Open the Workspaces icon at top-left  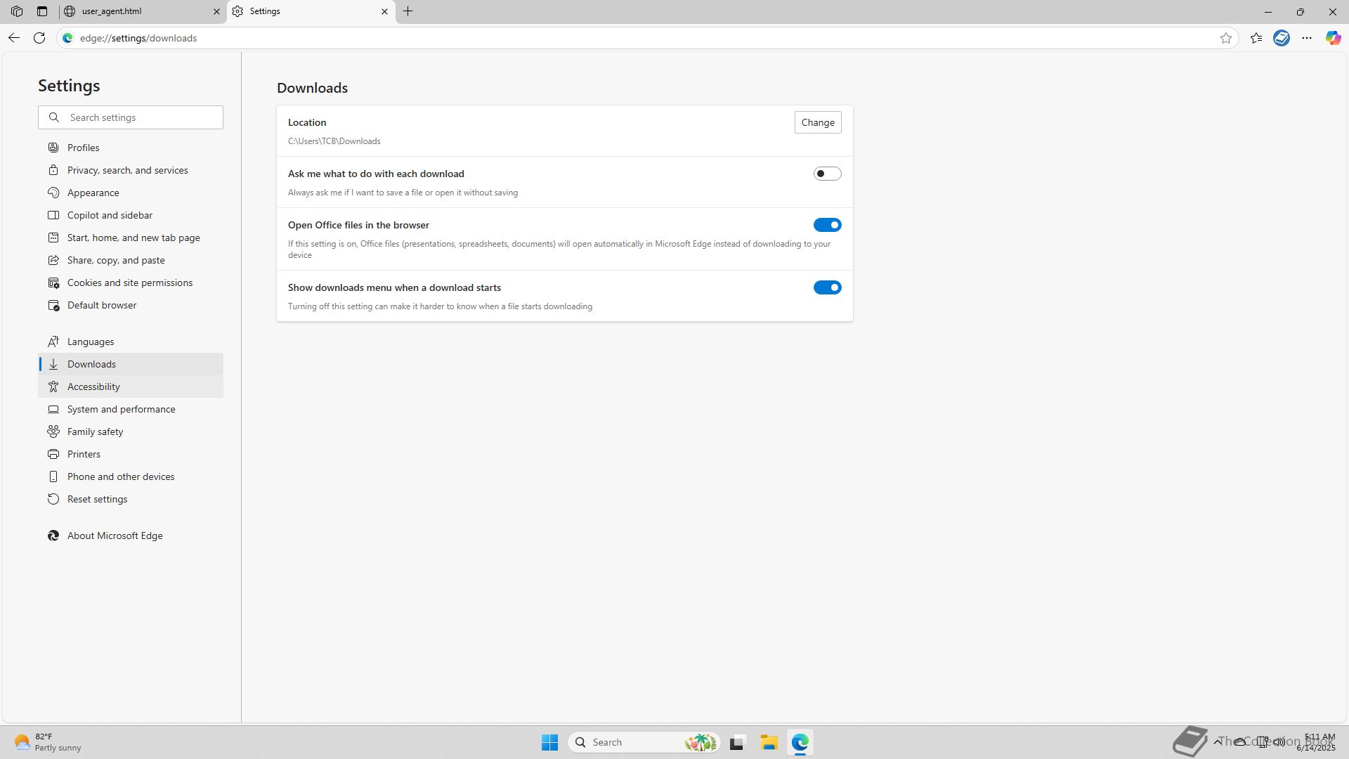17,11
